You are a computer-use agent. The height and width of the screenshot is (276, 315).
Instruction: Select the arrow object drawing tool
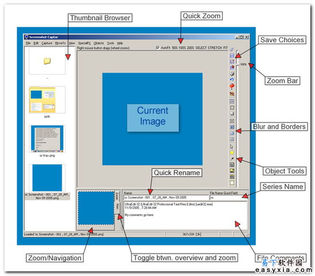[232, 159]
